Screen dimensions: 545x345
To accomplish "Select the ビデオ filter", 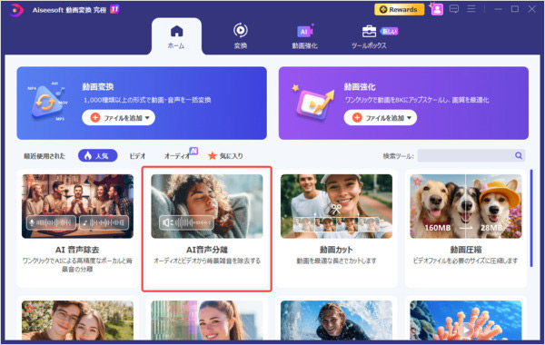I will tap(138, 156).
